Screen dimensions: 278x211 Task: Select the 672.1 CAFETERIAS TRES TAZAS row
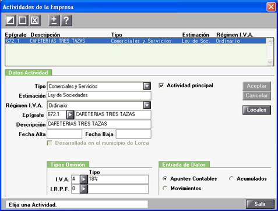click(136, 41)
